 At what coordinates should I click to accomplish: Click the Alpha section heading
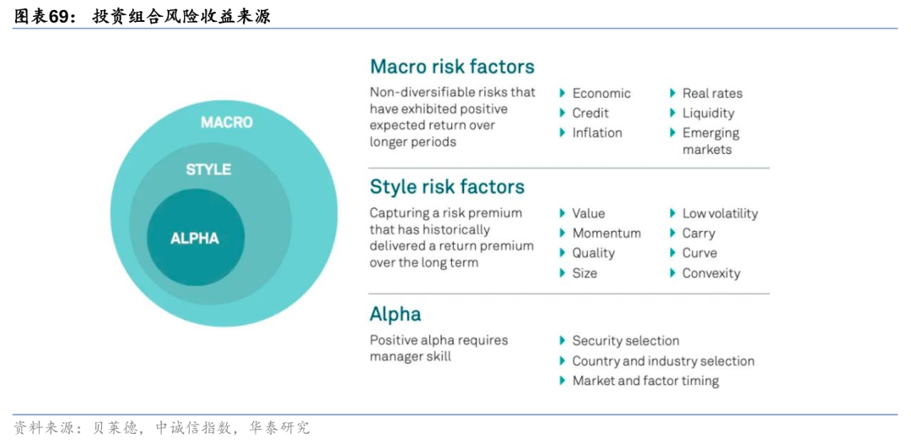395,314
